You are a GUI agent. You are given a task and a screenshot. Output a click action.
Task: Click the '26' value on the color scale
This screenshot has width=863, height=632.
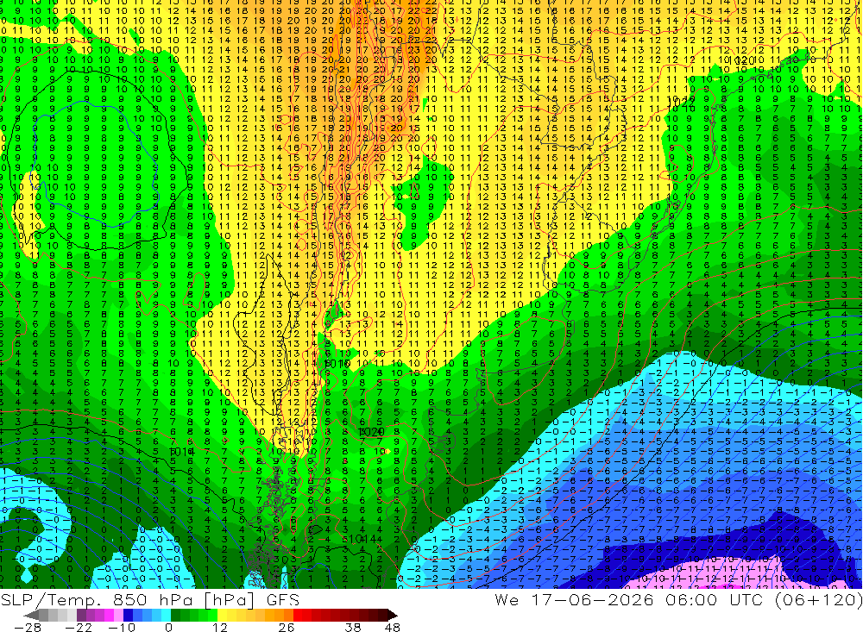coord(287,627)
